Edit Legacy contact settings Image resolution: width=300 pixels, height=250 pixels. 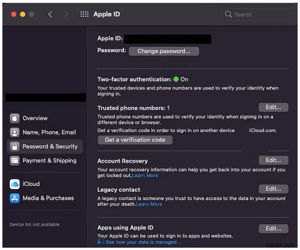273,189
